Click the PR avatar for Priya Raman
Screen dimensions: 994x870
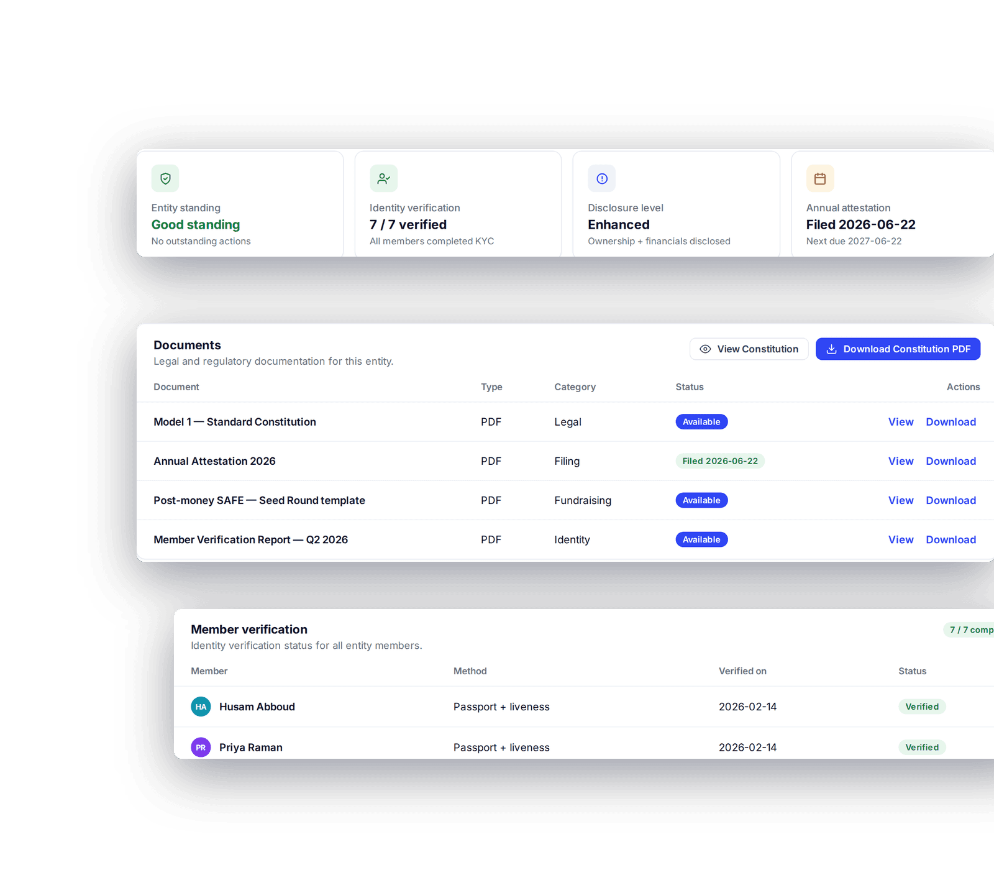pos(201,748)
